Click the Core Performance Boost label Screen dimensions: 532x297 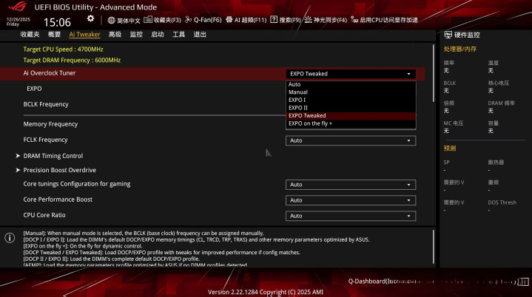point(58,199)
